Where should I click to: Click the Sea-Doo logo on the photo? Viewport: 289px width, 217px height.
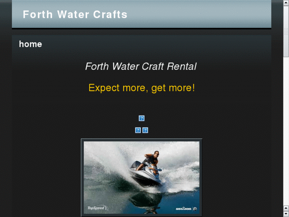point(183,209)
